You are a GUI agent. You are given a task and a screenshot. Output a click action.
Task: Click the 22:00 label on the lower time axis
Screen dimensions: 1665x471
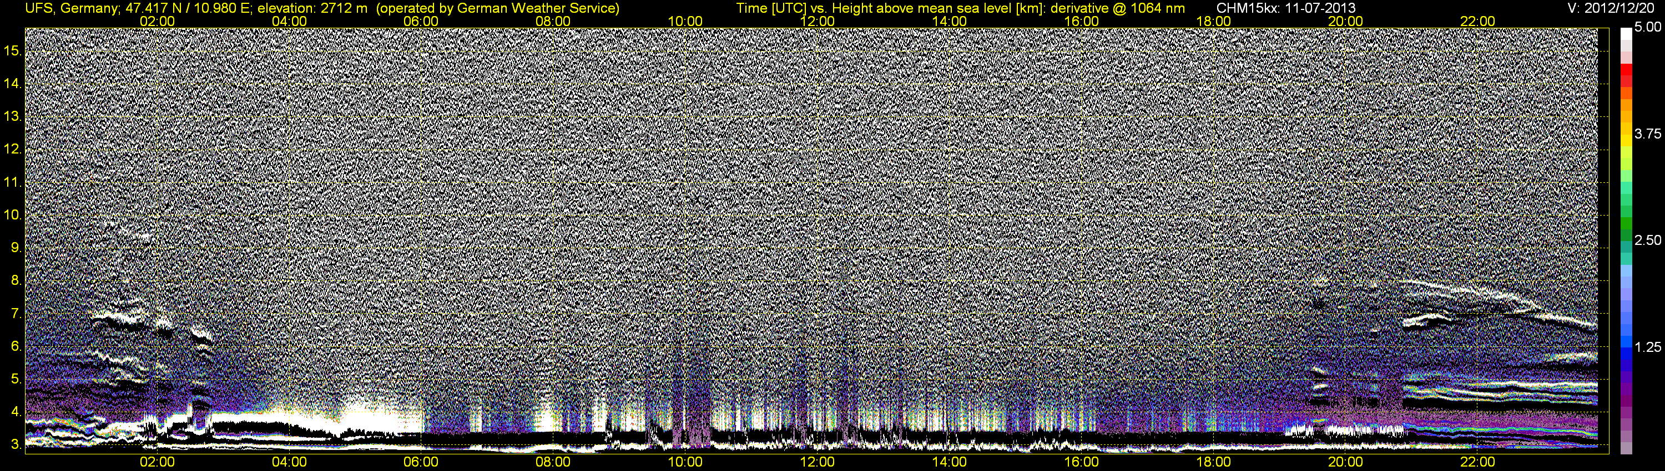pyautogui.click(x=1477, y=462)
